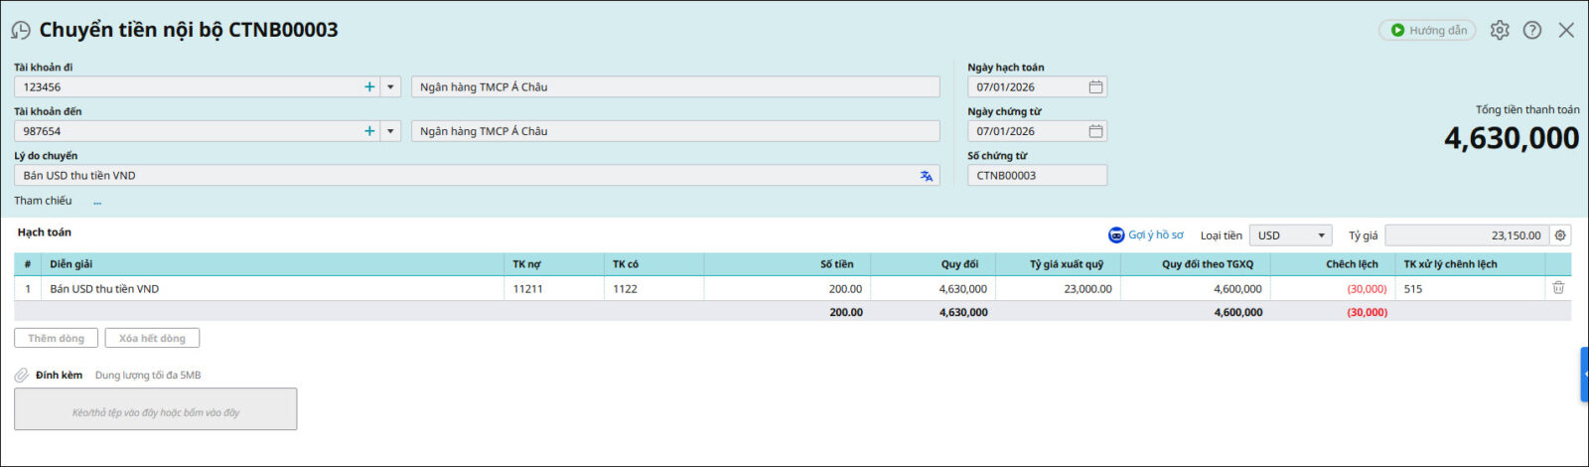Click the file attachment drop zone

[x=156, y=409]
